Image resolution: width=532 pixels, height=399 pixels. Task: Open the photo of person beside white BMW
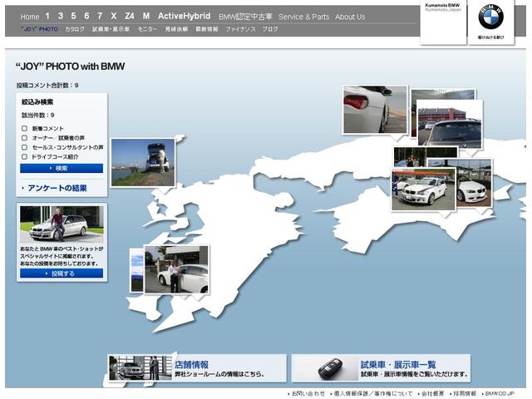coord(176,269)
